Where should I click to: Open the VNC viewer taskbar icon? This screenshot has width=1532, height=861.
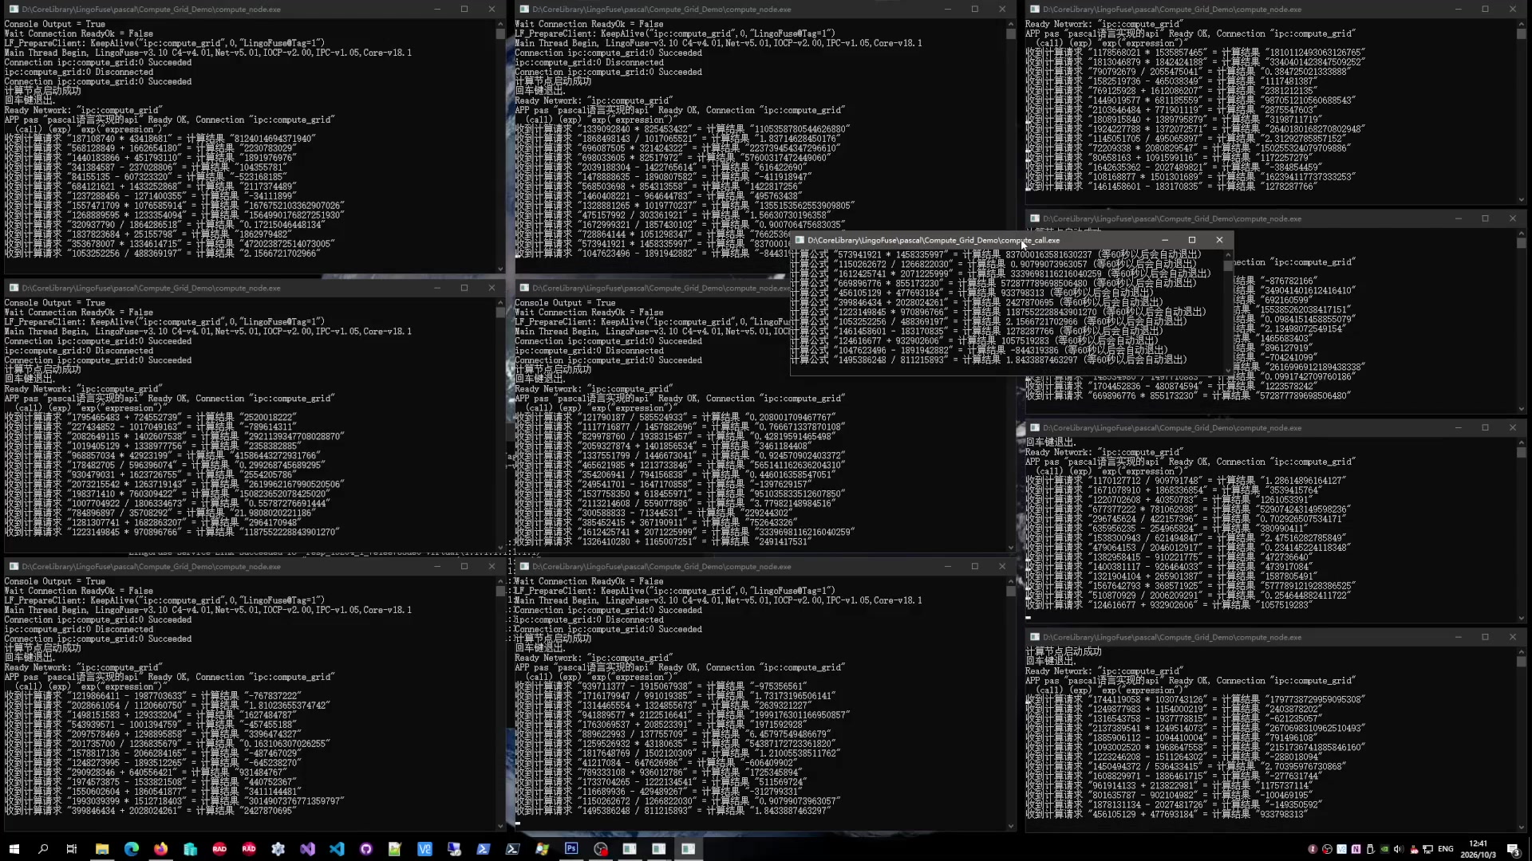pyautogui.click(x=424, y=849)
